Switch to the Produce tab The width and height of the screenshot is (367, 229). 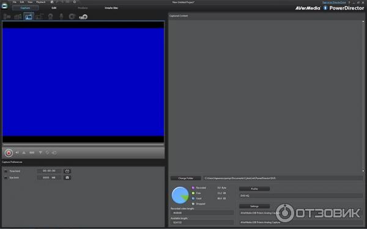[83, 8]
